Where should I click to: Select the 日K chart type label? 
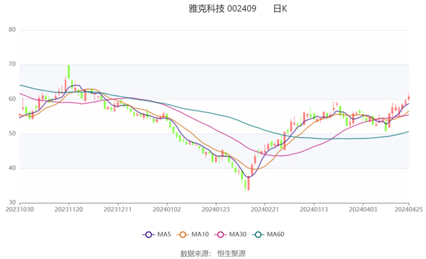(280, 9)
